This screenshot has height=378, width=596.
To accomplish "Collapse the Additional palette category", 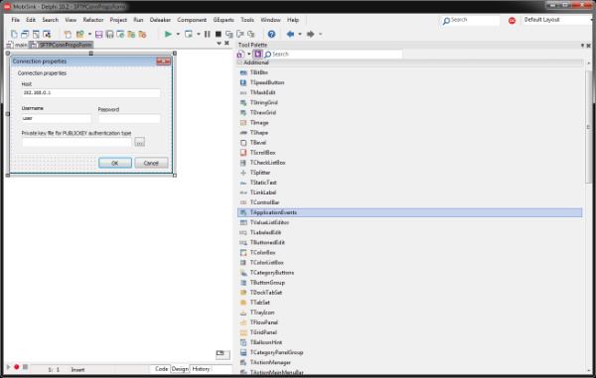I will [x=239, y=63].
